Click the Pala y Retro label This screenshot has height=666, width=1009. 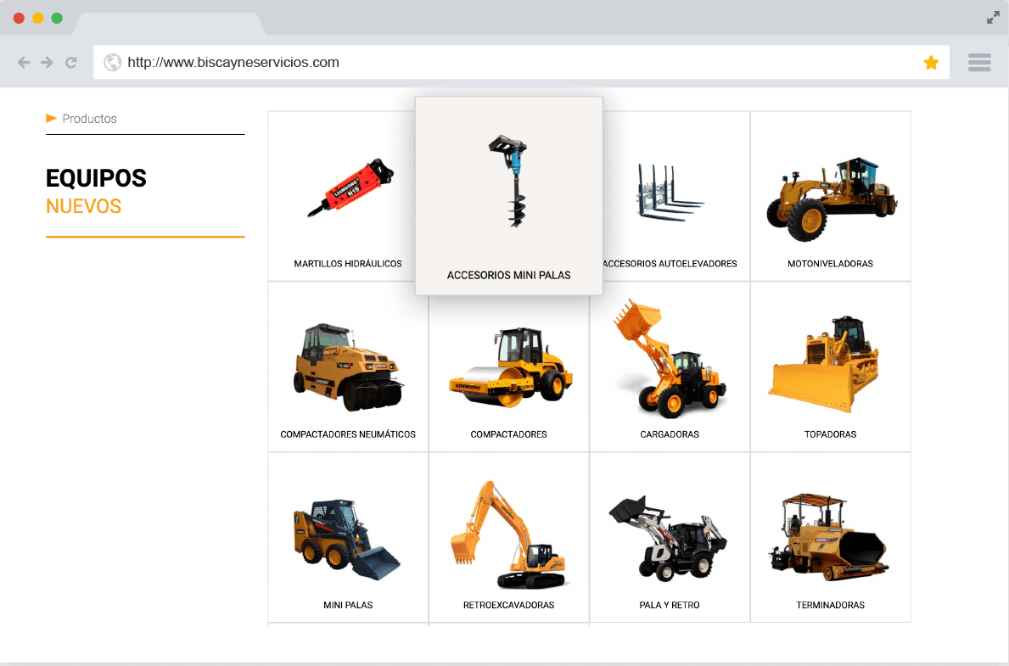670,606
